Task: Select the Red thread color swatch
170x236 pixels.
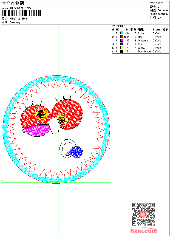Action: (122, 37)
